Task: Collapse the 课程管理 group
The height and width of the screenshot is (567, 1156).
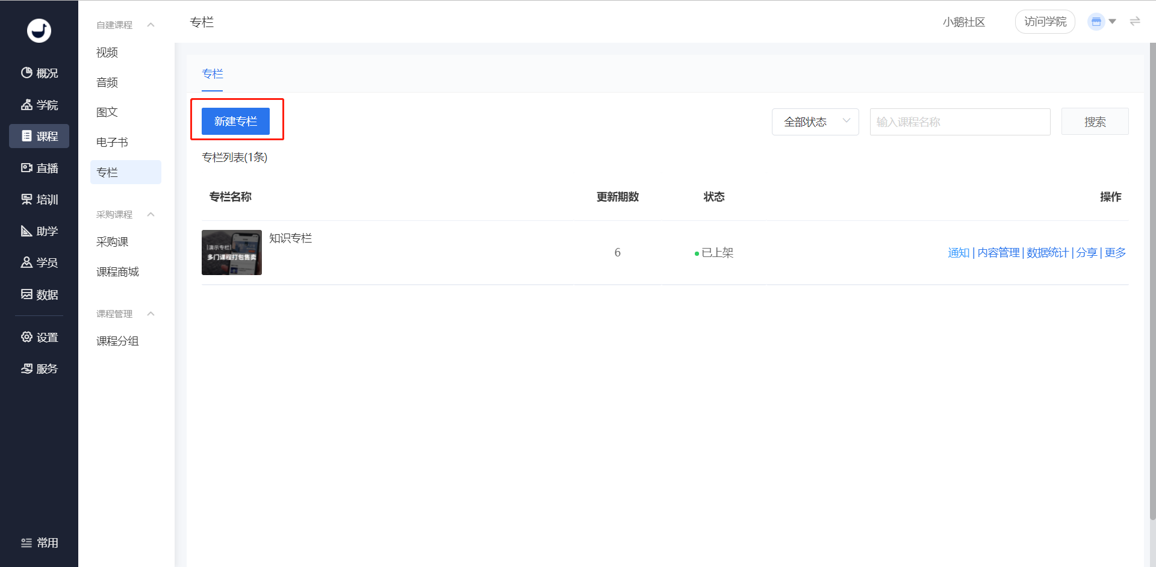Action: [151, 314]
